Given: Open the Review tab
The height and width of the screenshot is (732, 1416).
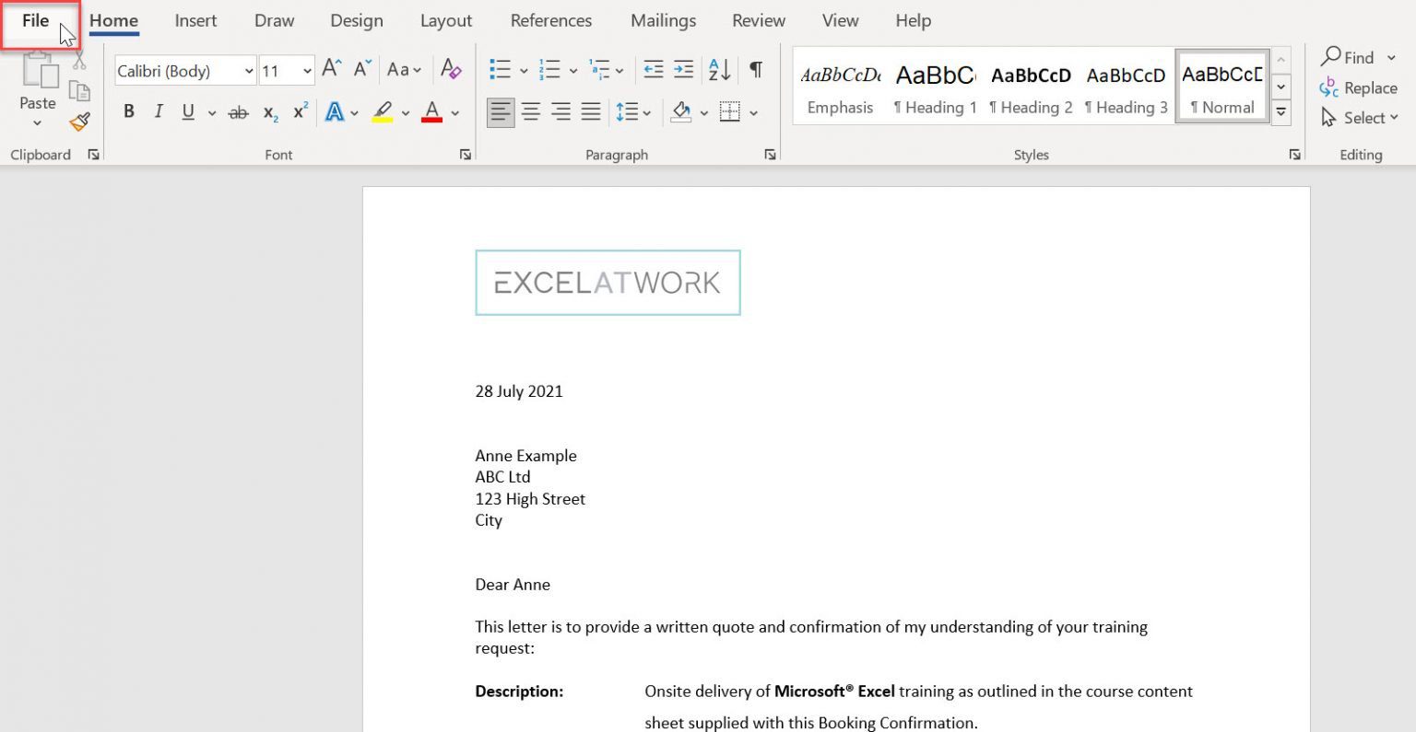Looking at the screenshot, I should [x=759, y=20].
